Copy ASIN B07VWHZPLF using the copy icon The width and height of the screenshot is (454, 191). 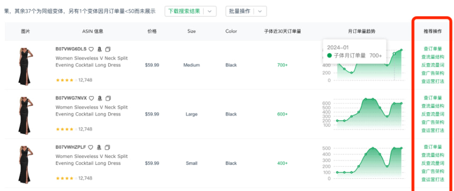[108, 148]
